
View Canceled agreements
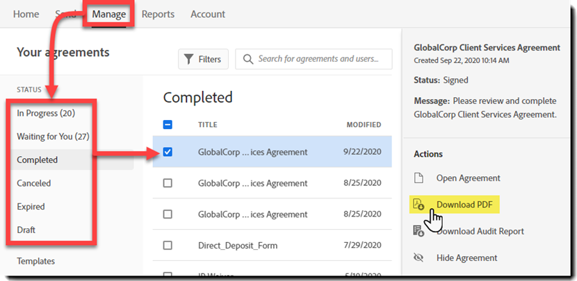pyautogui.click(x=34, y=183)
